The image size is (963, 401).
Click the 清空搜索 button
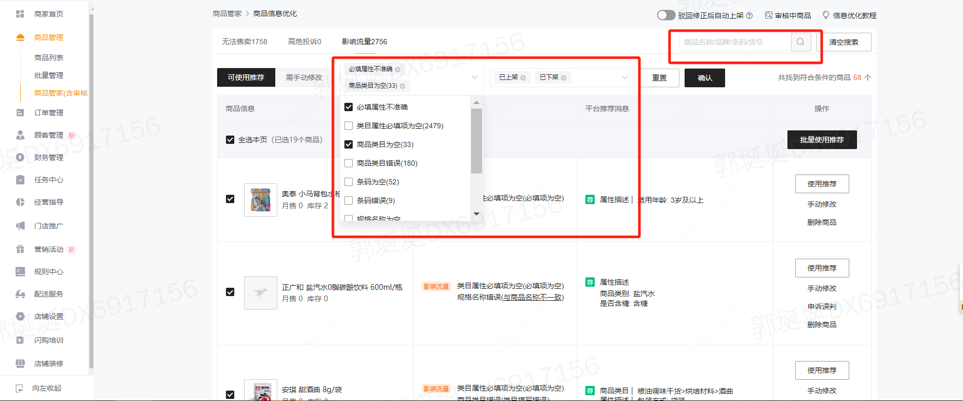(844, 42)
